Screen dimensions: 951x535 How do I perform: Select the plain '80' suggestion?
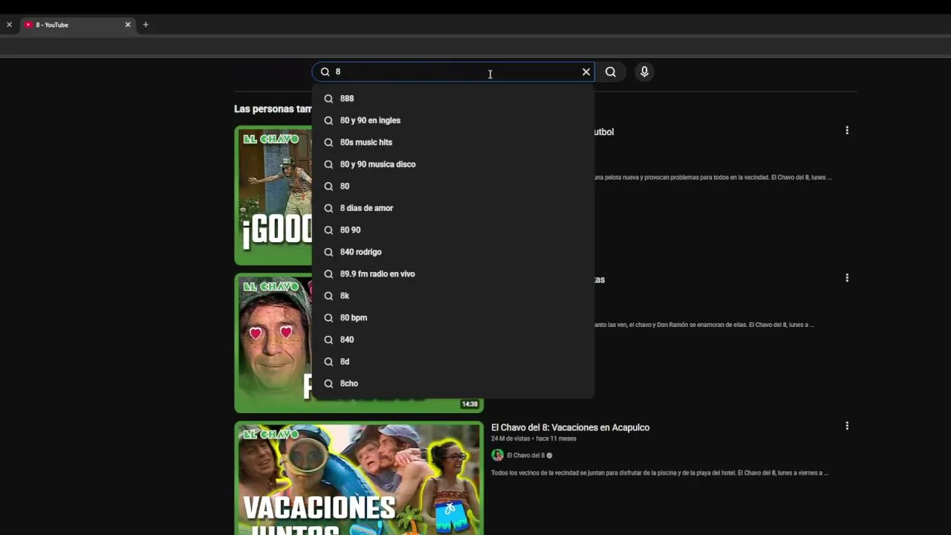(x=453, y=186)
